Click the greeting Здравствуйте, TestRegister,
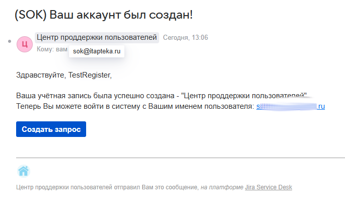Screen dimensions: 345x215 (64, 75)
